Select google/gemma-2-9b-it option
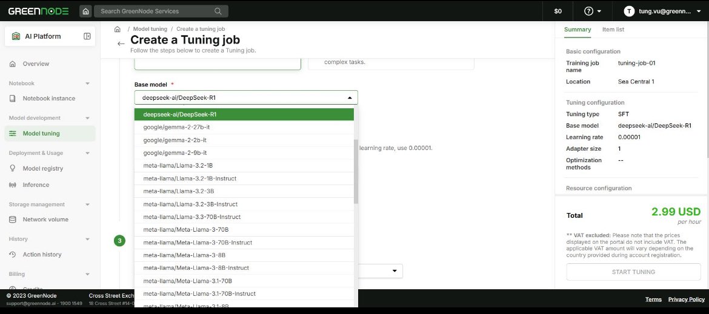Screen dimensions: 709x314 click(244, 153)
